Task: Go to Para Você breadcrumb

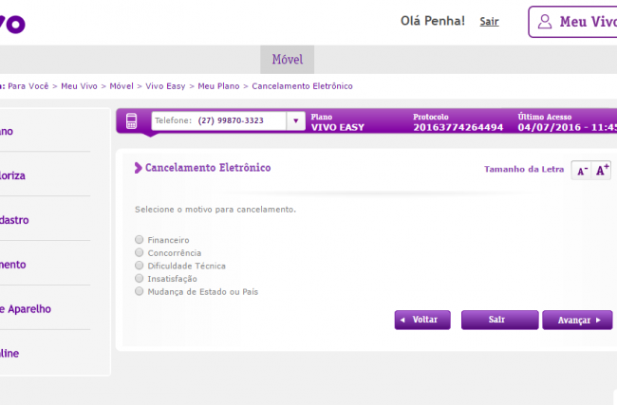Action: tap(28, 86)
